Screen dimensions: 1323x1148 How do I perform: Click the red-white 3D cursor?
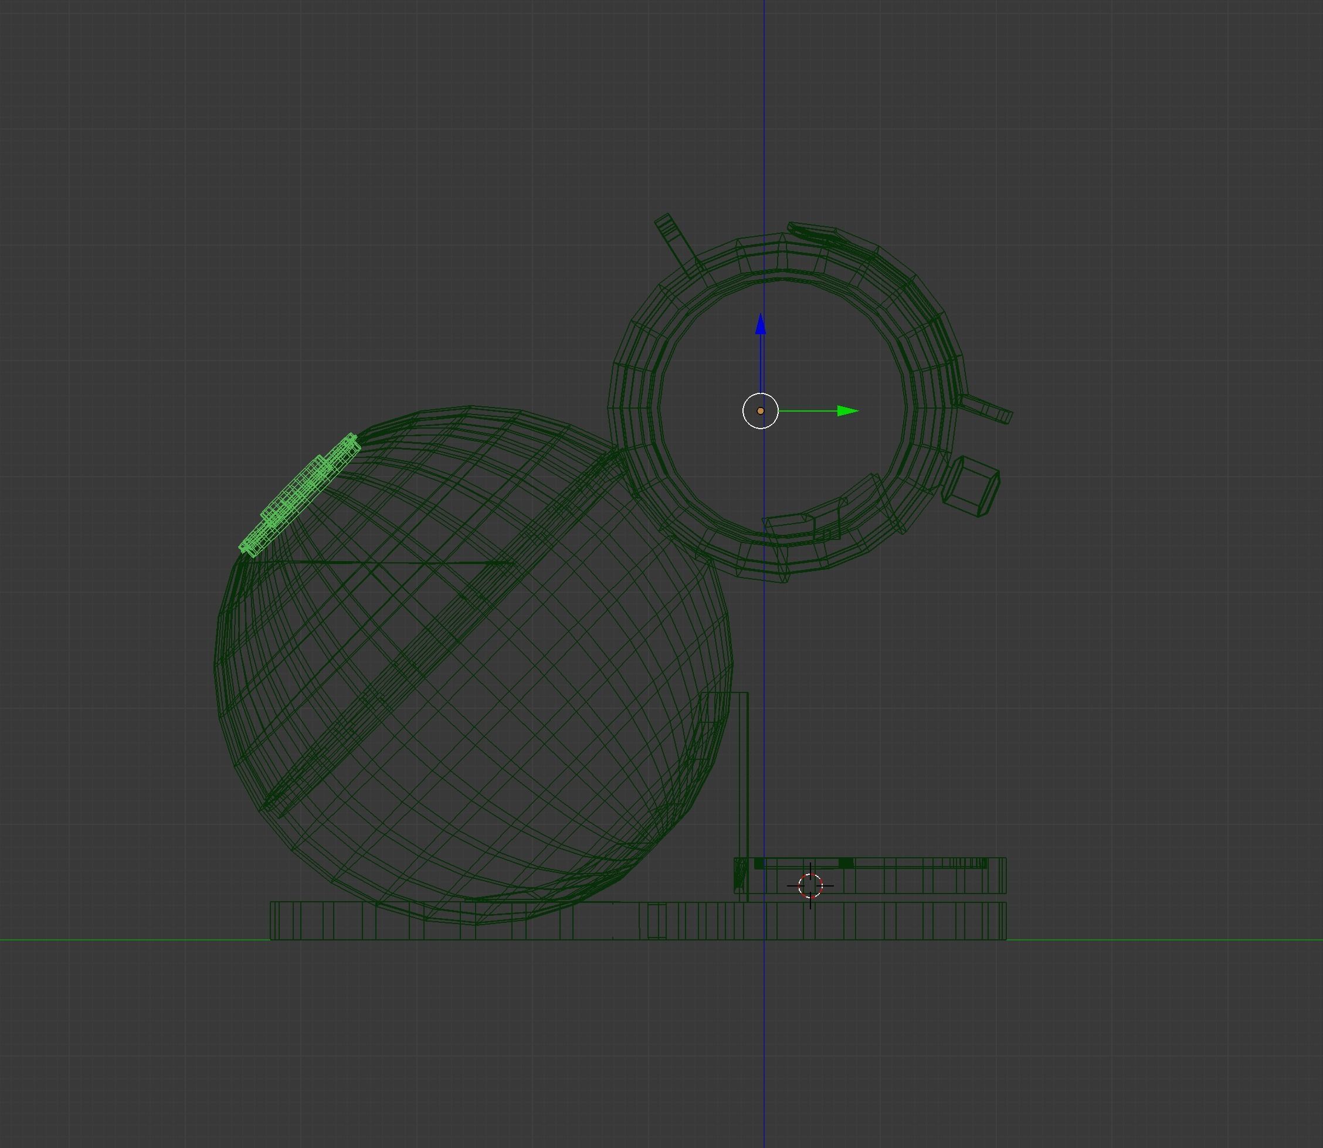tap(810, 886)
